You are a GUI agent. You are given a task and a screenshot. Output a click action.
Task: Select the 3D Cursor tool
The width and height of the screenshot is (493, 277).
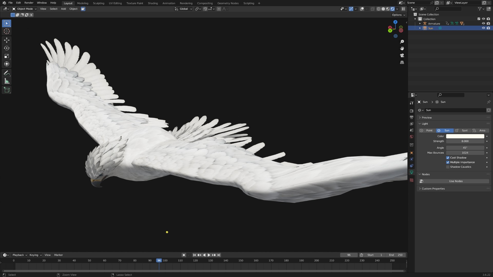pos(7,31)
